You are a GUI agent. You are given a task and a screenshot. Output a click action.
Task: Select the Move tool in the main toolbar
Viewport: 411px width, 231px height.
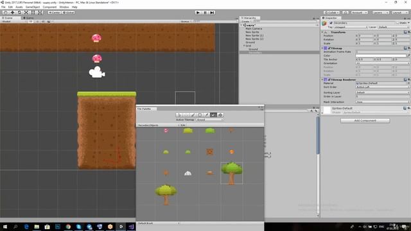12,13
